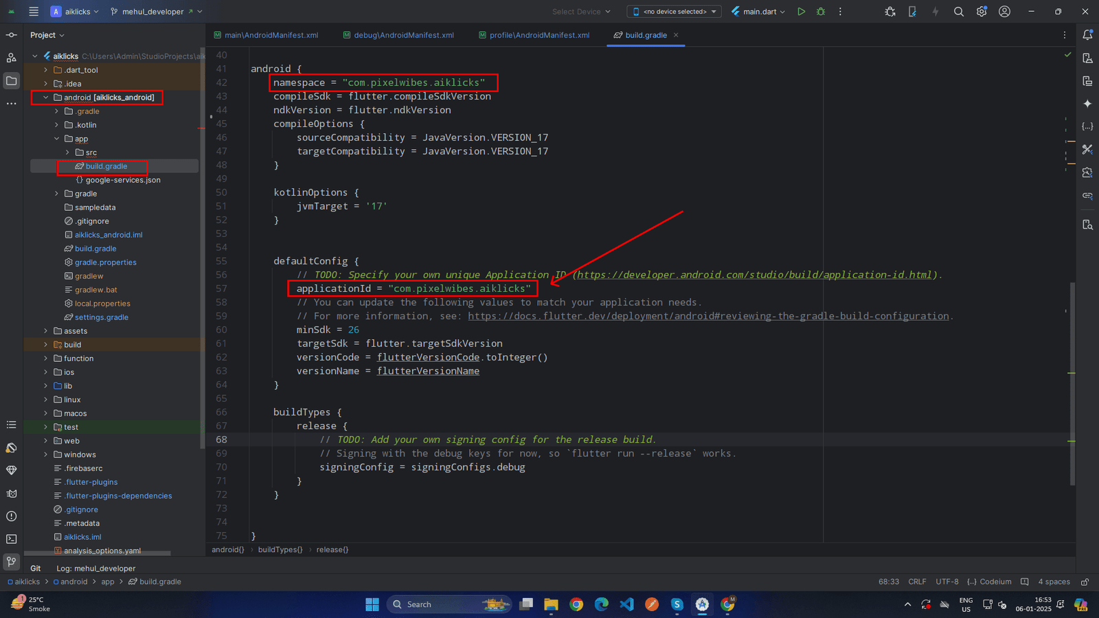Open the main hamburger menu
Viewport: 1099px width, 618px height.
(34, 12)
